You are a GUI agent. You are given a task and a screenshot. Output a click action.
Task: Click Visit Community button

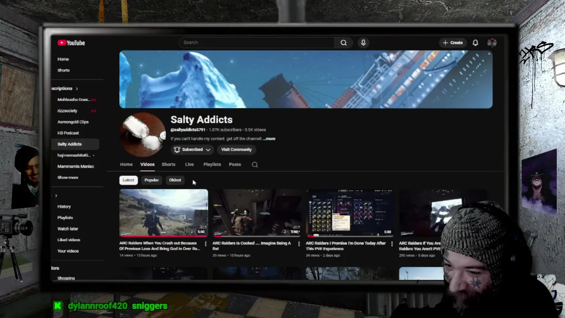point(236,149)
